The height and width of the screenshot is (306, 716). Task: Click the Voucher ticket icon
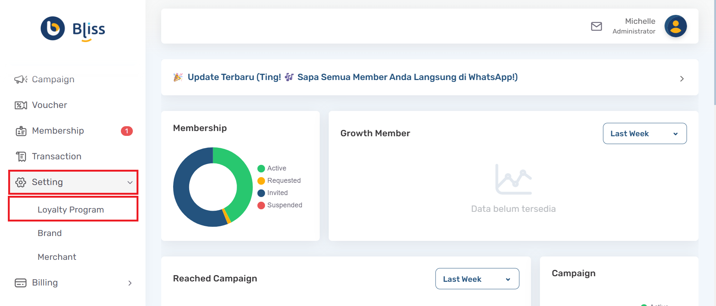coord(21,105)
